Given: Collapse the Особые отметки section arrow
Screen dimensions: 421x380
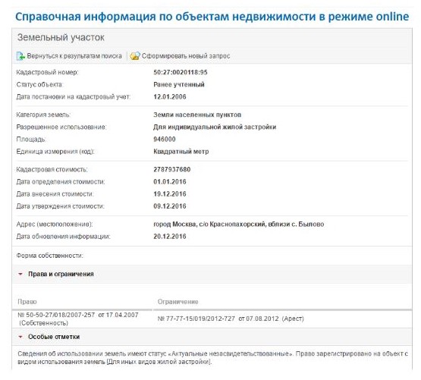Looking at the screenshot, I should [x=20, y=337].
